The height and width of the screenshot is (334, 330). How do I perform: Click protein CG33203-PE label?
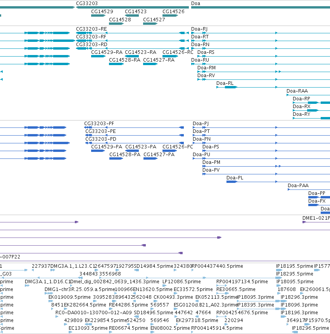(100, 131)
